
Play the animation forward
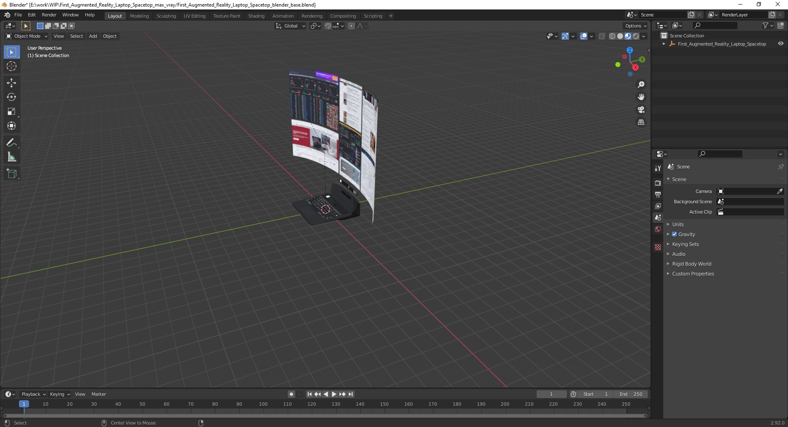pyautogui.click(x=334, y=394)
